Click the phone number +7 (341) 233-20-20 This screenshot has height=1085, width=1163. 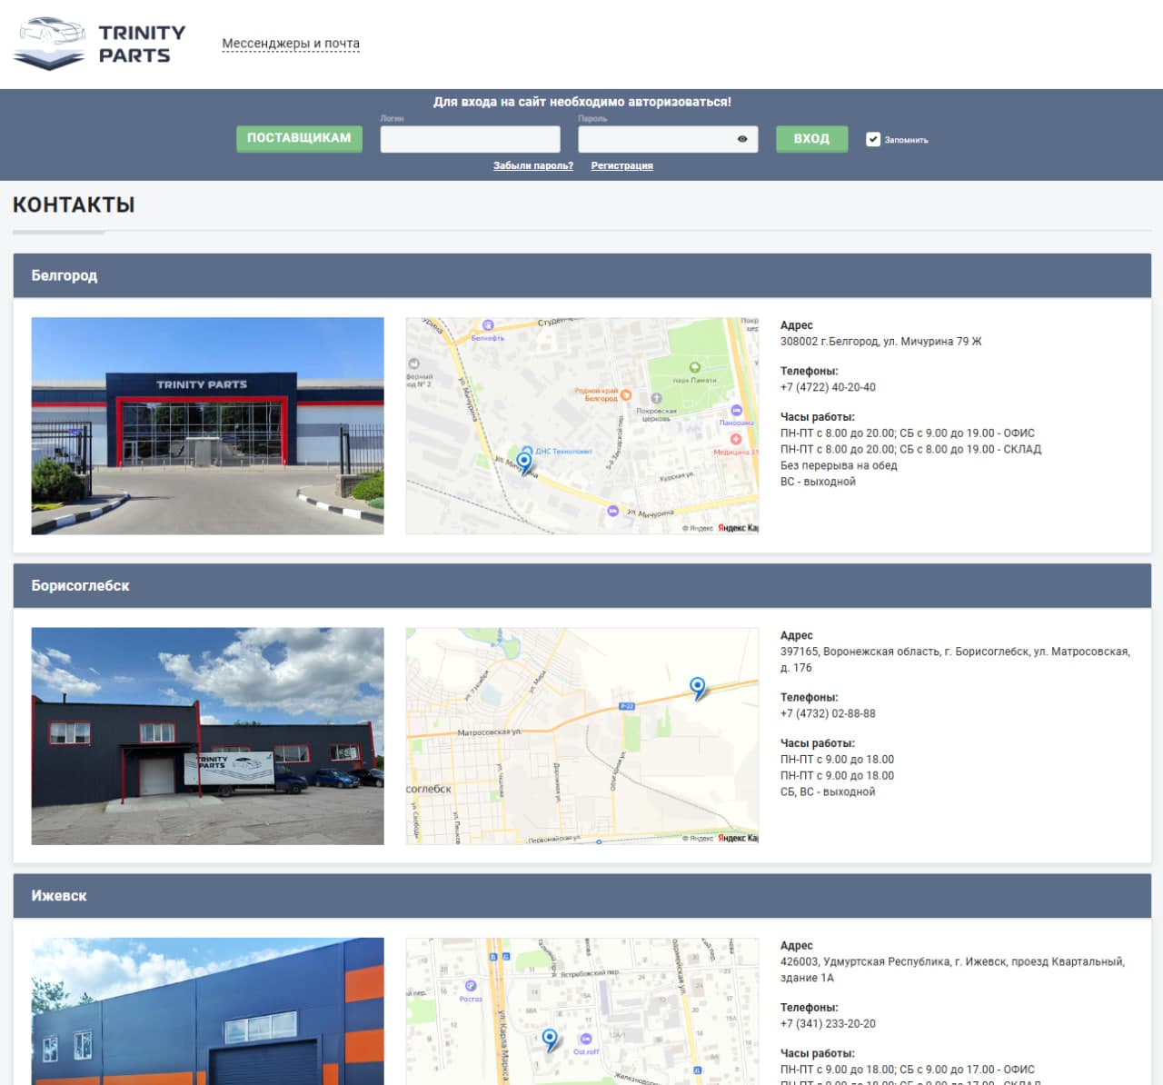(828, 1023)
